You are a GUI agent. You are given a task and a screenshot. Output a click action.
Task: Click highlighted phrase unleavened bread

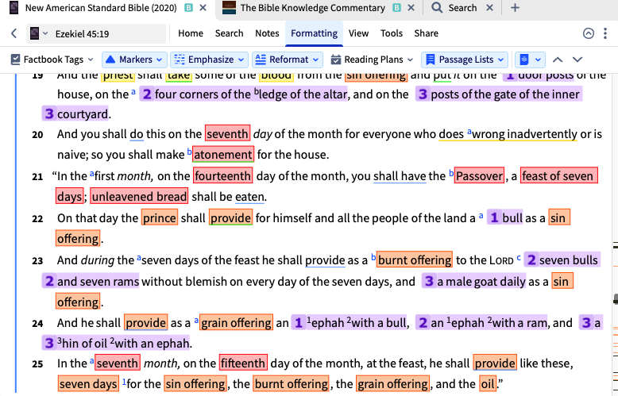[139, 197]
